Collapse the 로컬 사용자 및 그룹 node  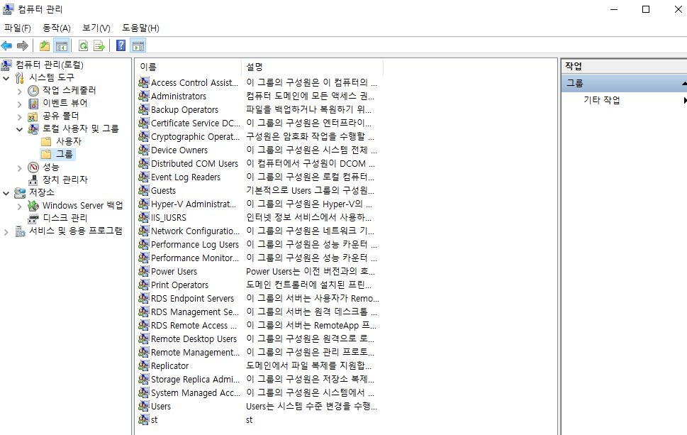tap(19, 129)
